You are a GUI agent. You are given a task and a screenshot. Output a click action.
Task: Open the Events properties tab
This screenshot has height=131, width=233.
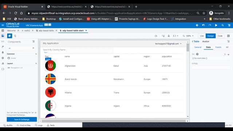(218, 47)
